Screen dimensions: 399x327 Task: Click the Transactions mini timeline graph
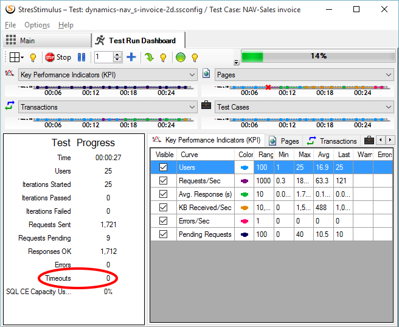(x=101, y=123)
